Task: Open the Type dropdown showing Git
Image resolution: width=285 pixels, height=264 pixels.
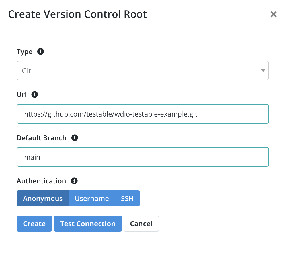Action: point(143,71)
